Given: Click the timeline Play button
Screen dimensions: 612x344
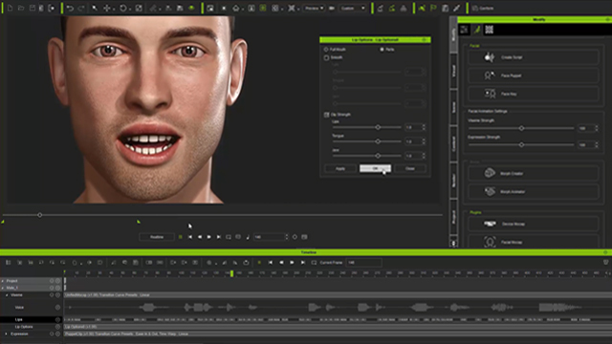Looking at the screenshot, I should click(x=291, y=263).
